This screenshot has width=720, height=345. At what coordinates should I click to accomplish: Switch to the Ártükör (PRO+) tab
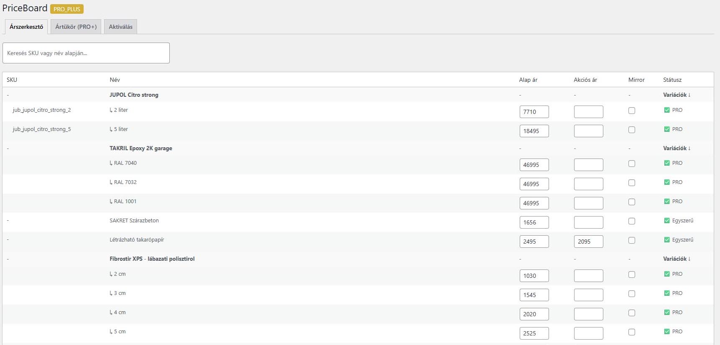76,27
